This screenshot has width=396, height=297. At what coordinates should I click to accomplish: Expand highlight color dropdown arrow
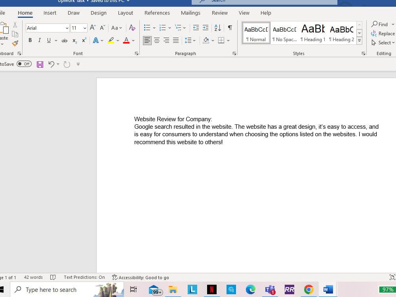[118, 40]
